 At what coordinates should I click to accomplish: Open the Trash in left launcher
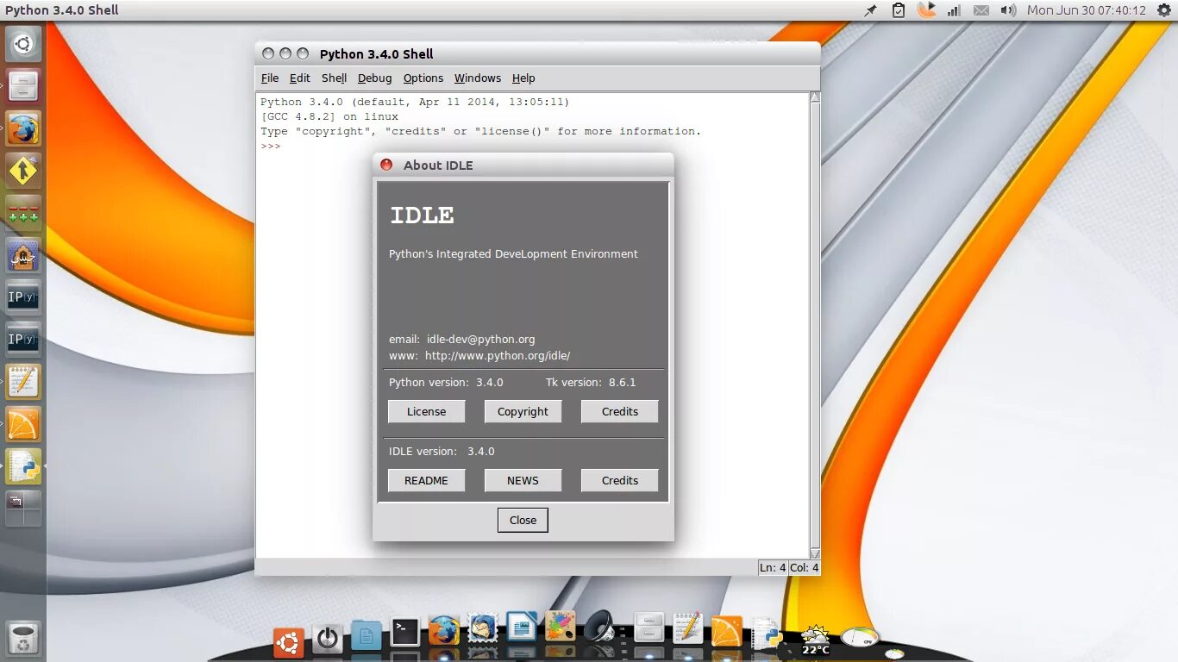tap(23, 639)
